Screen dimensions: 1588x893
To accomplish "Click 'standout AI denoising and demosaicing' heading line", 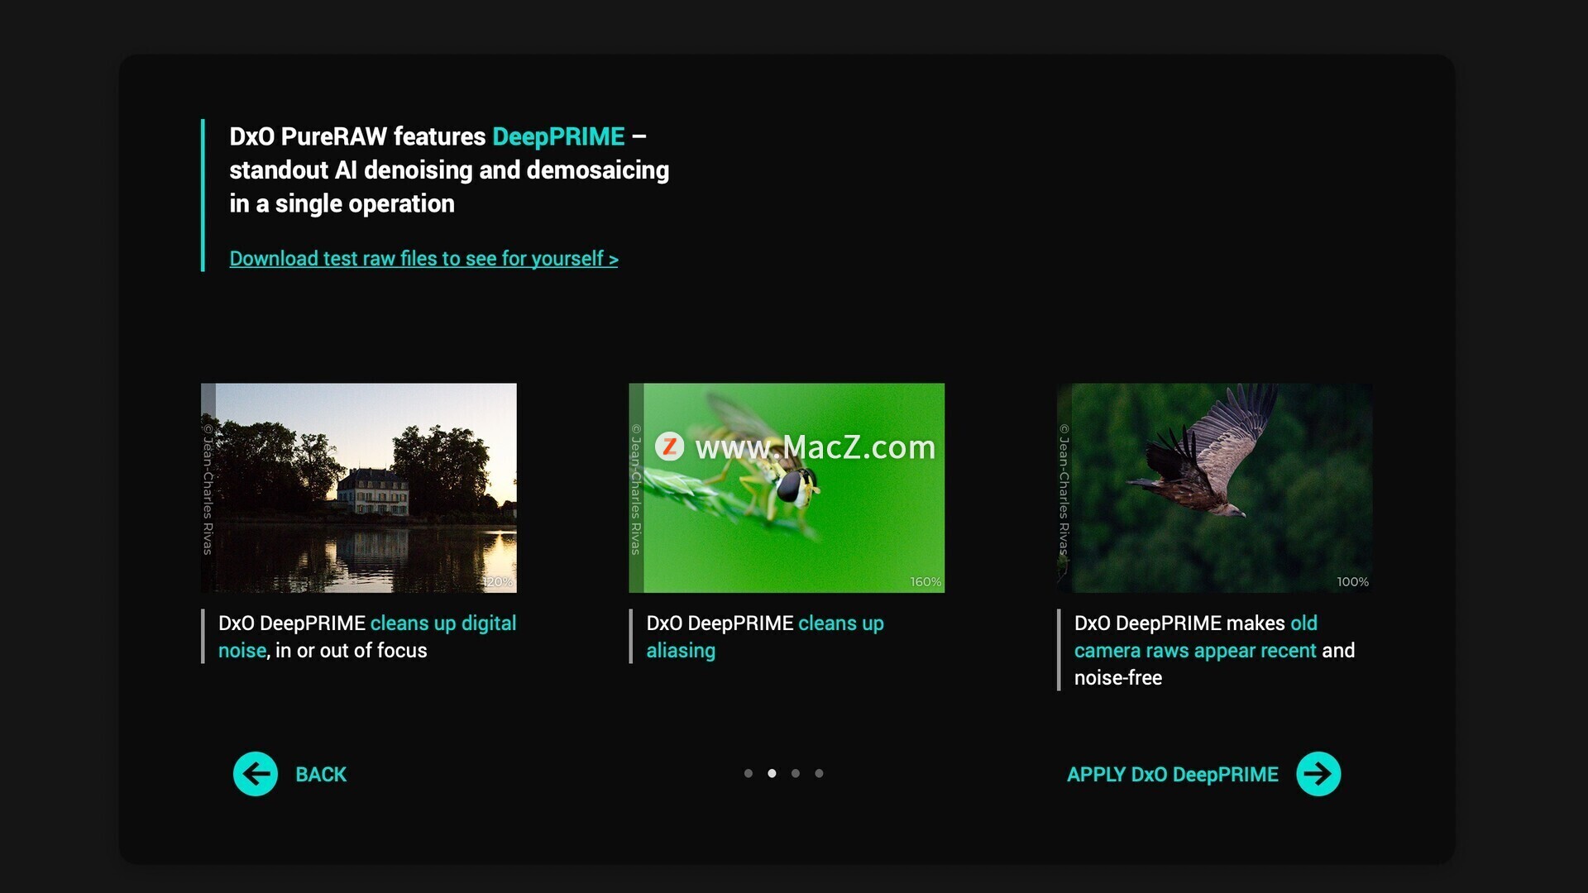I will click(x=449, y=170).
